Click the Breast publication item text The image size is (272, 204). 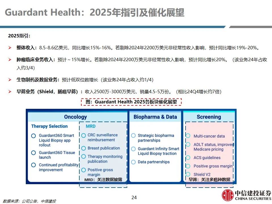[104, 148]
